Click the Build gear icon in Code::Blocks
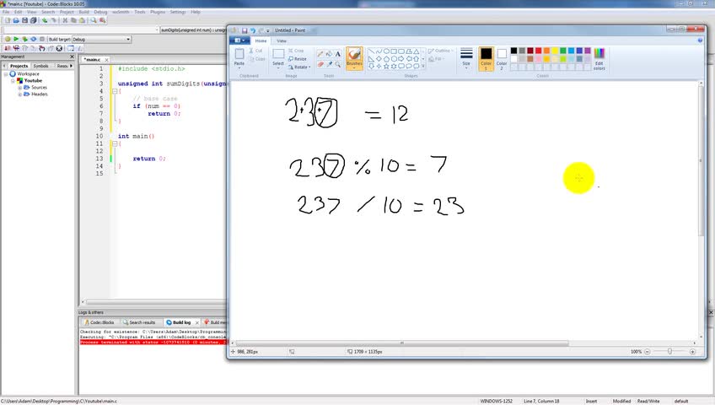 coord(8,39)
